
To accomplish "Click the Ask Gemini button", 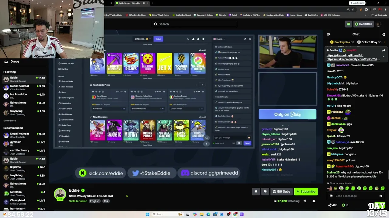I will [x=357, y=3].
